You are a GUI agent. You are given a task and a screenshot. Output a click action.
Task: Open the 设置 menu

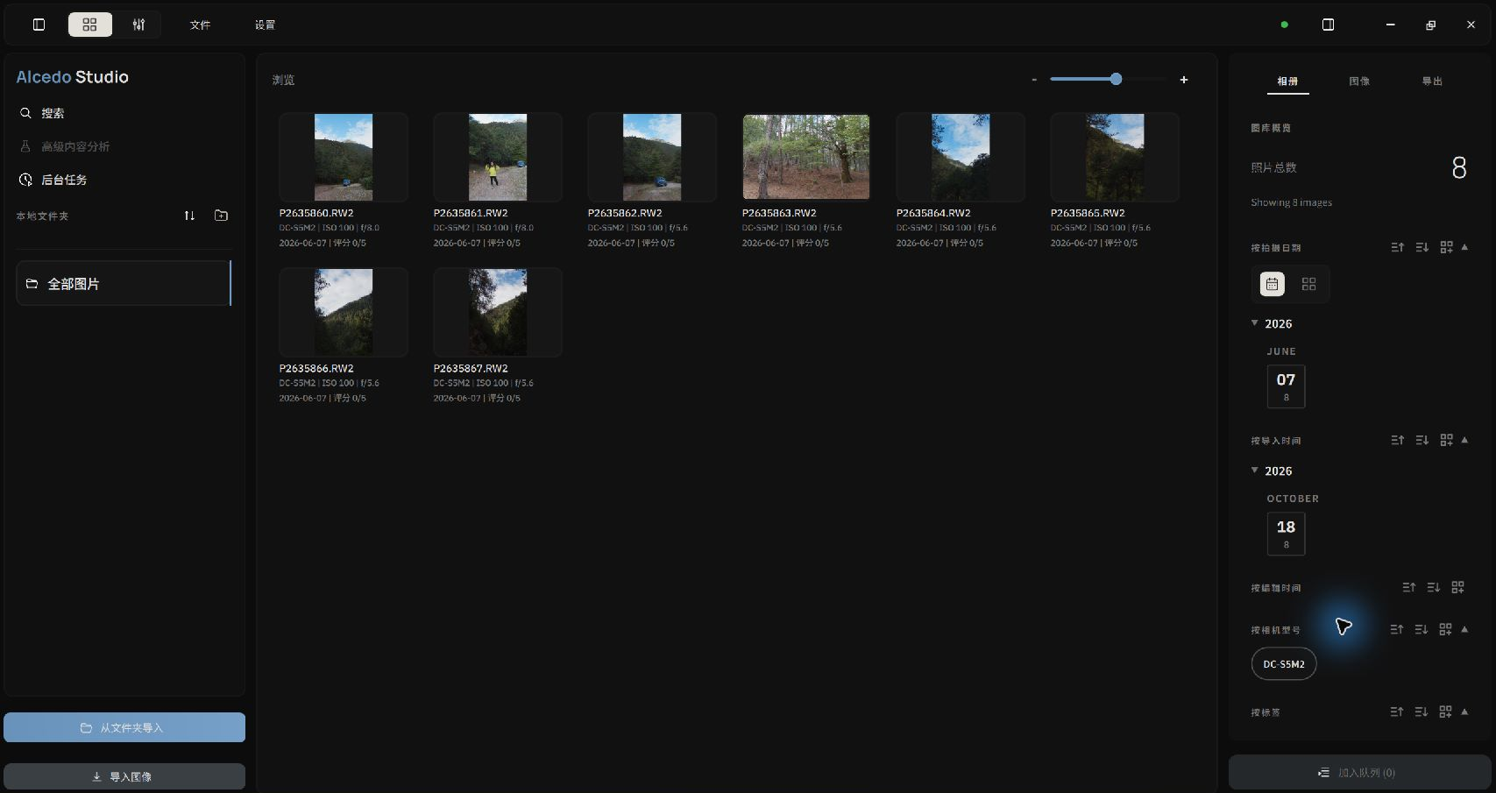click(265, 25)
